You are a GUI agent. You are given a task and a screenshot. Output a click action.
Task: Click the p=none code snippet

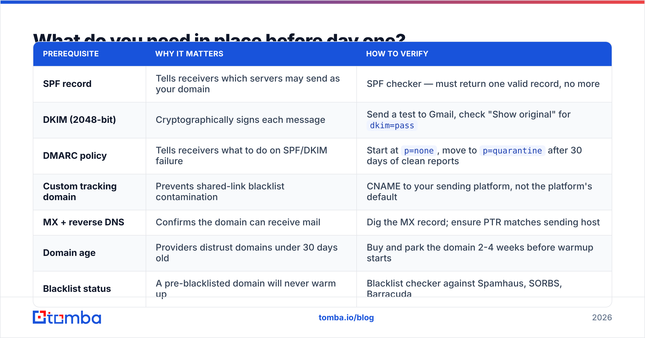(419, 151)
